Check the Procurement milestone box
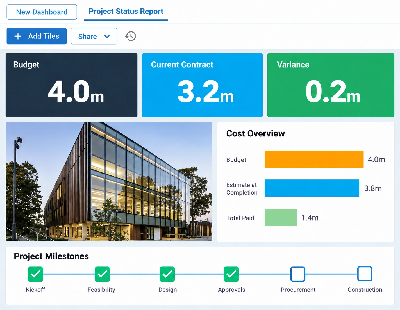The image size is (400, 310). point(298,274)
